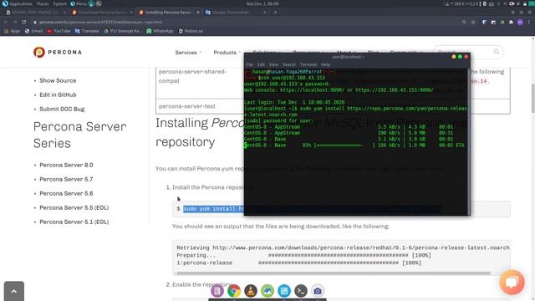
Task: Open a new browser tab
Action: [275, 13]
